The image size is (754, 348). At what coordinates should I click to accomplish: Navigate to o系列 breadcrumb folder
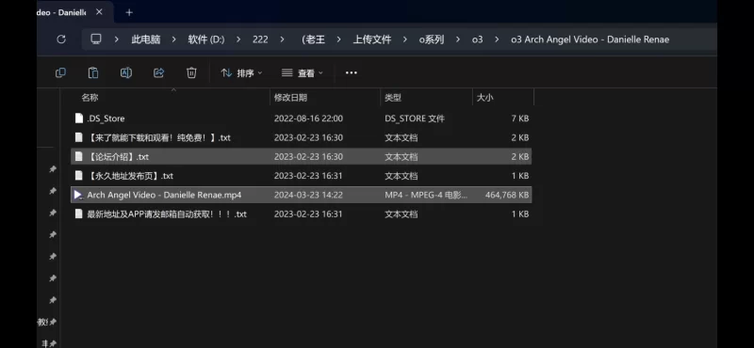click(x=432, y=40)
